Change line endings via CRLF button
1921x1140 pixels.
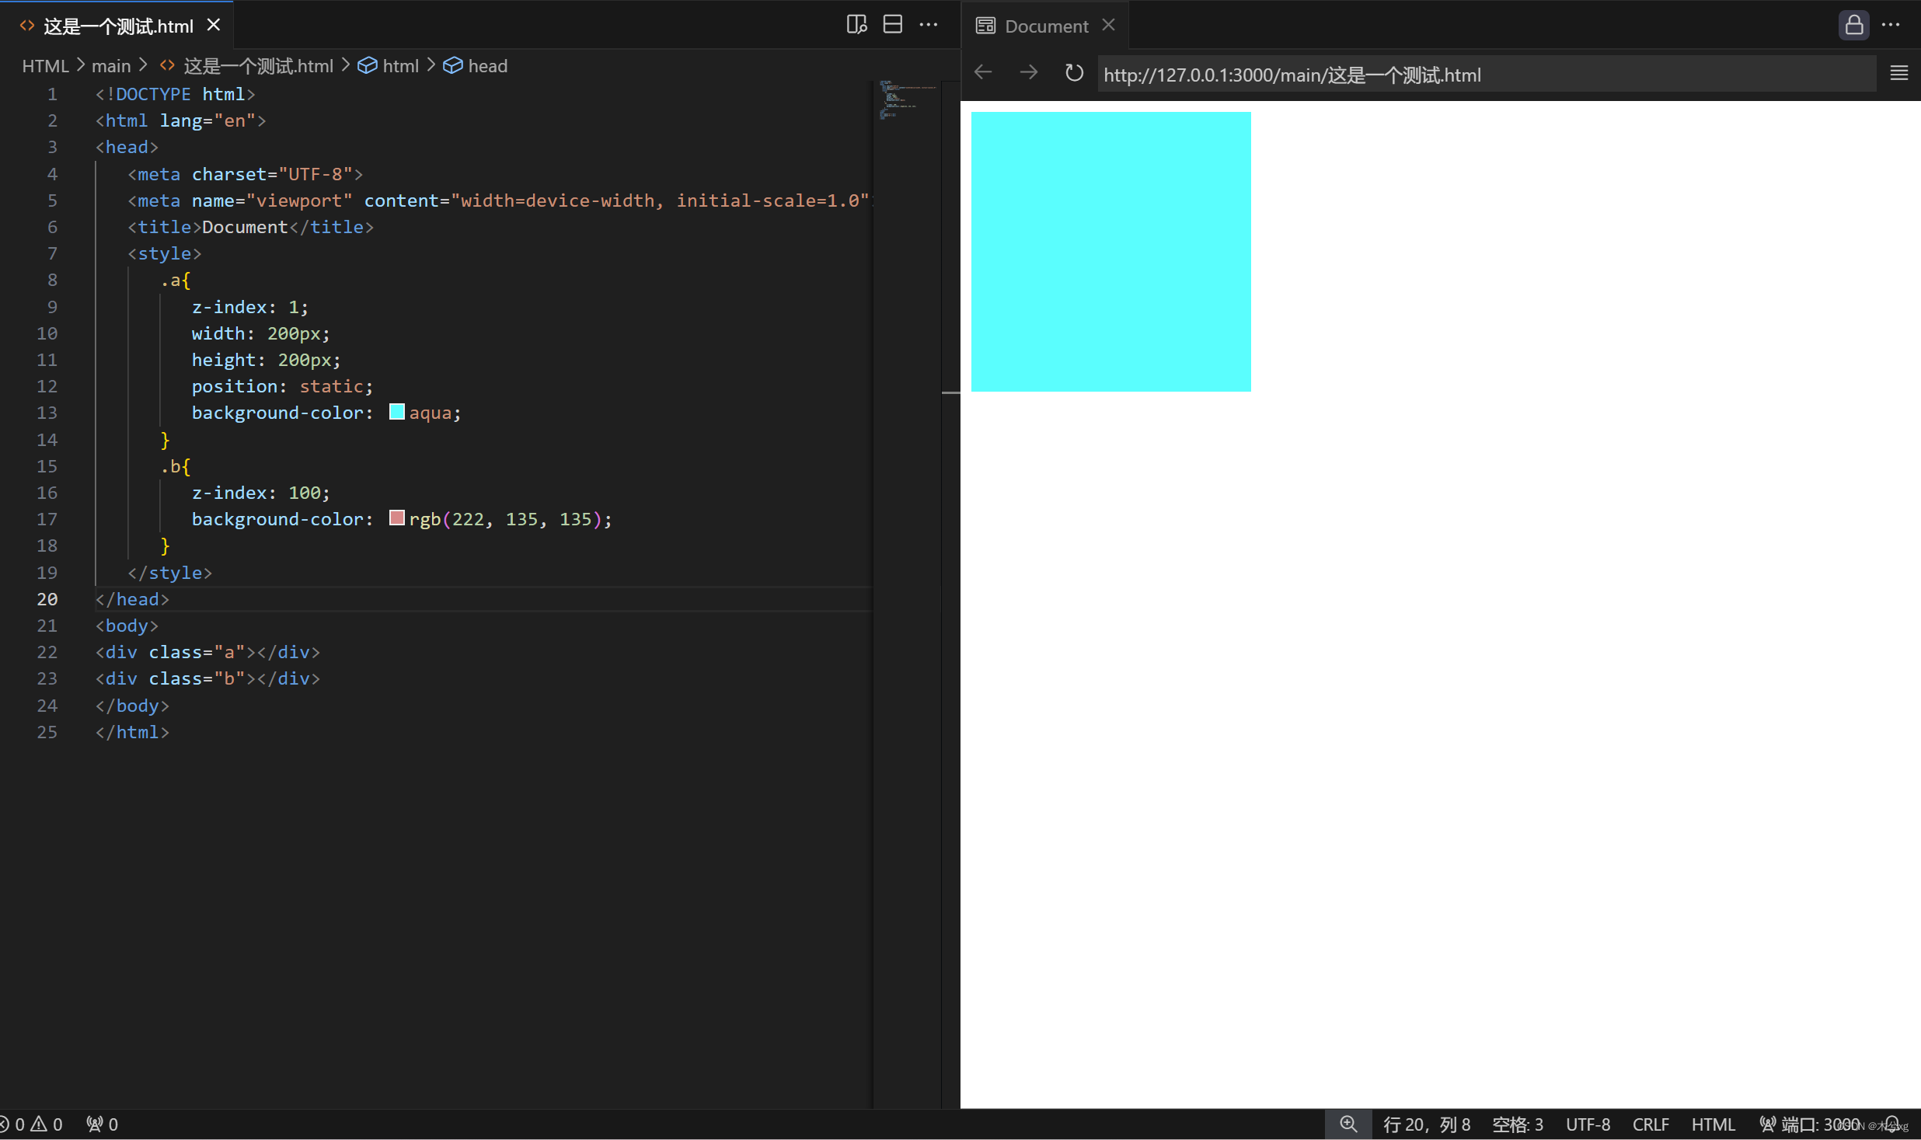coord(1650,1124)
